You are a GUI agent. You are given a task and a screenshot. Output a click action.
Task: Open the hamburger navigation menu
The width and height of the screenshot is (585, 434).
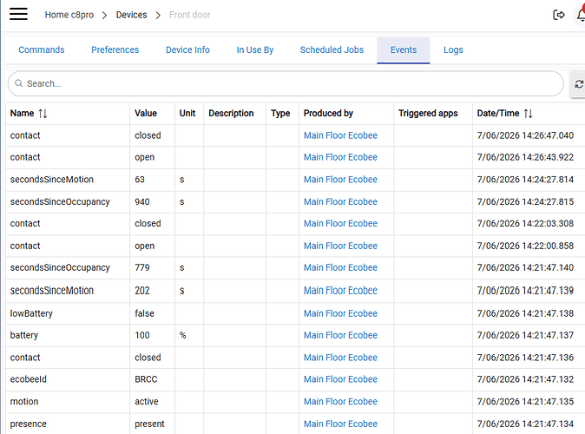pyautogui.click(x=18, y=14)
